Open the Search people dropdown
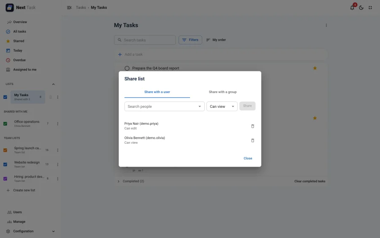Screen dimensions: 380x238 pos(164,107)
